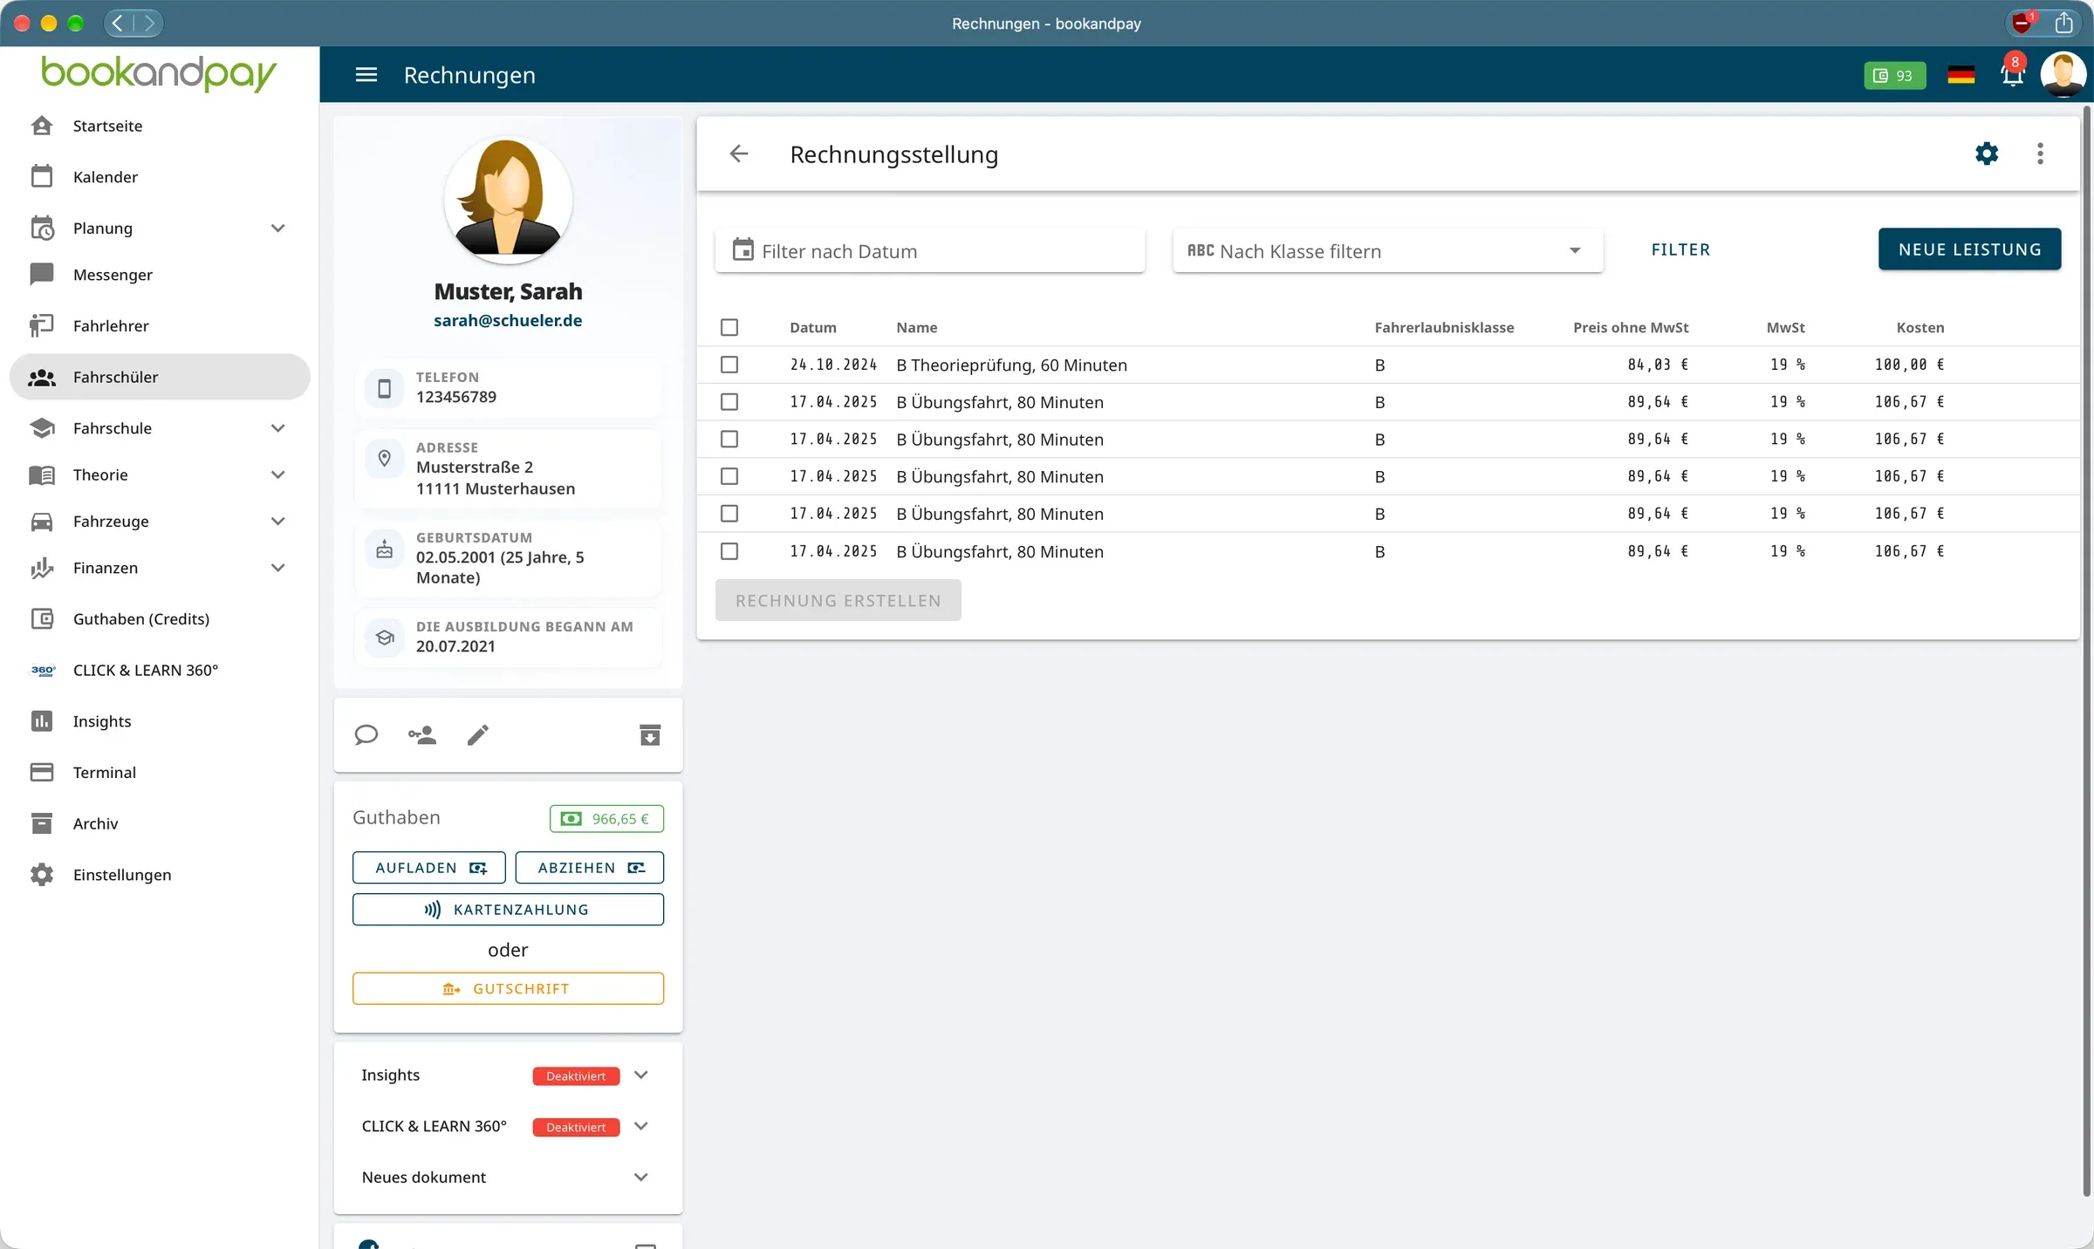Open the hamburger menu icon
The image size is (2094, 1249).
coord(366,75)
